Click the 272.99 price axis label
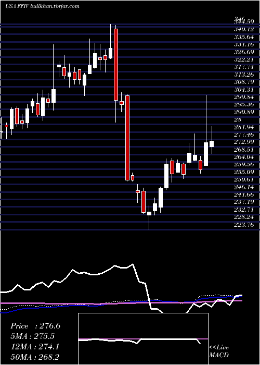260x365 pixels. pyautogui.click(x=244, y=142)
